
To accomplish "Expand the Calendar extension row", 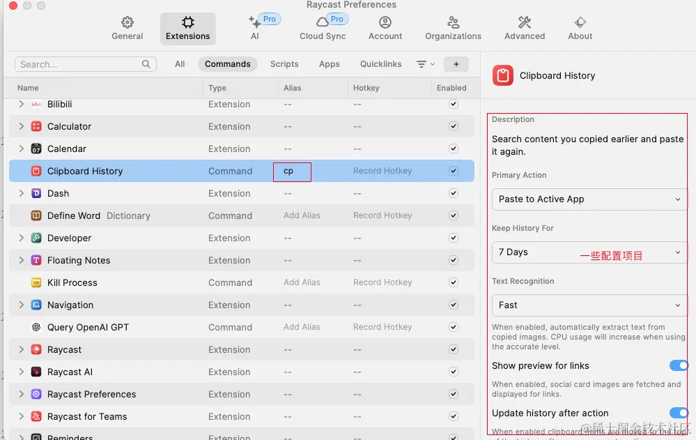I will (x=21, y=149).
